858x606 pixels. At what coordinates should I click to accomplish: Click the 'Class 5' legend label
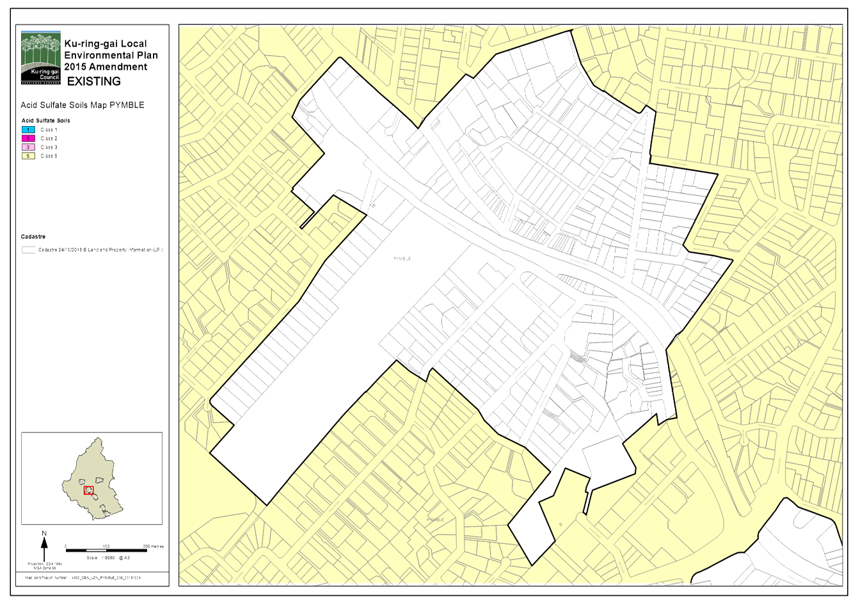49,156
